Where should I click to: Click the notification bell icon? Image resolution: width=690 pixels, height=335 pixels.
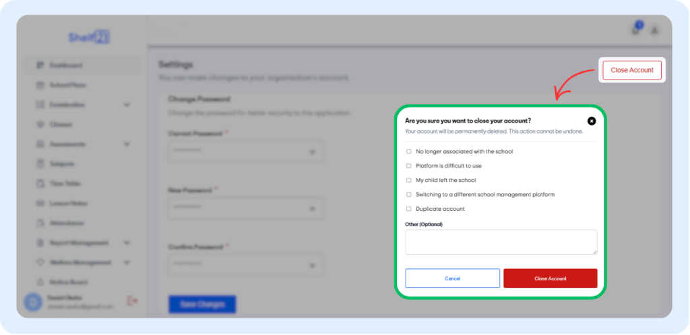pyautogui.click(x=636, y=30)
